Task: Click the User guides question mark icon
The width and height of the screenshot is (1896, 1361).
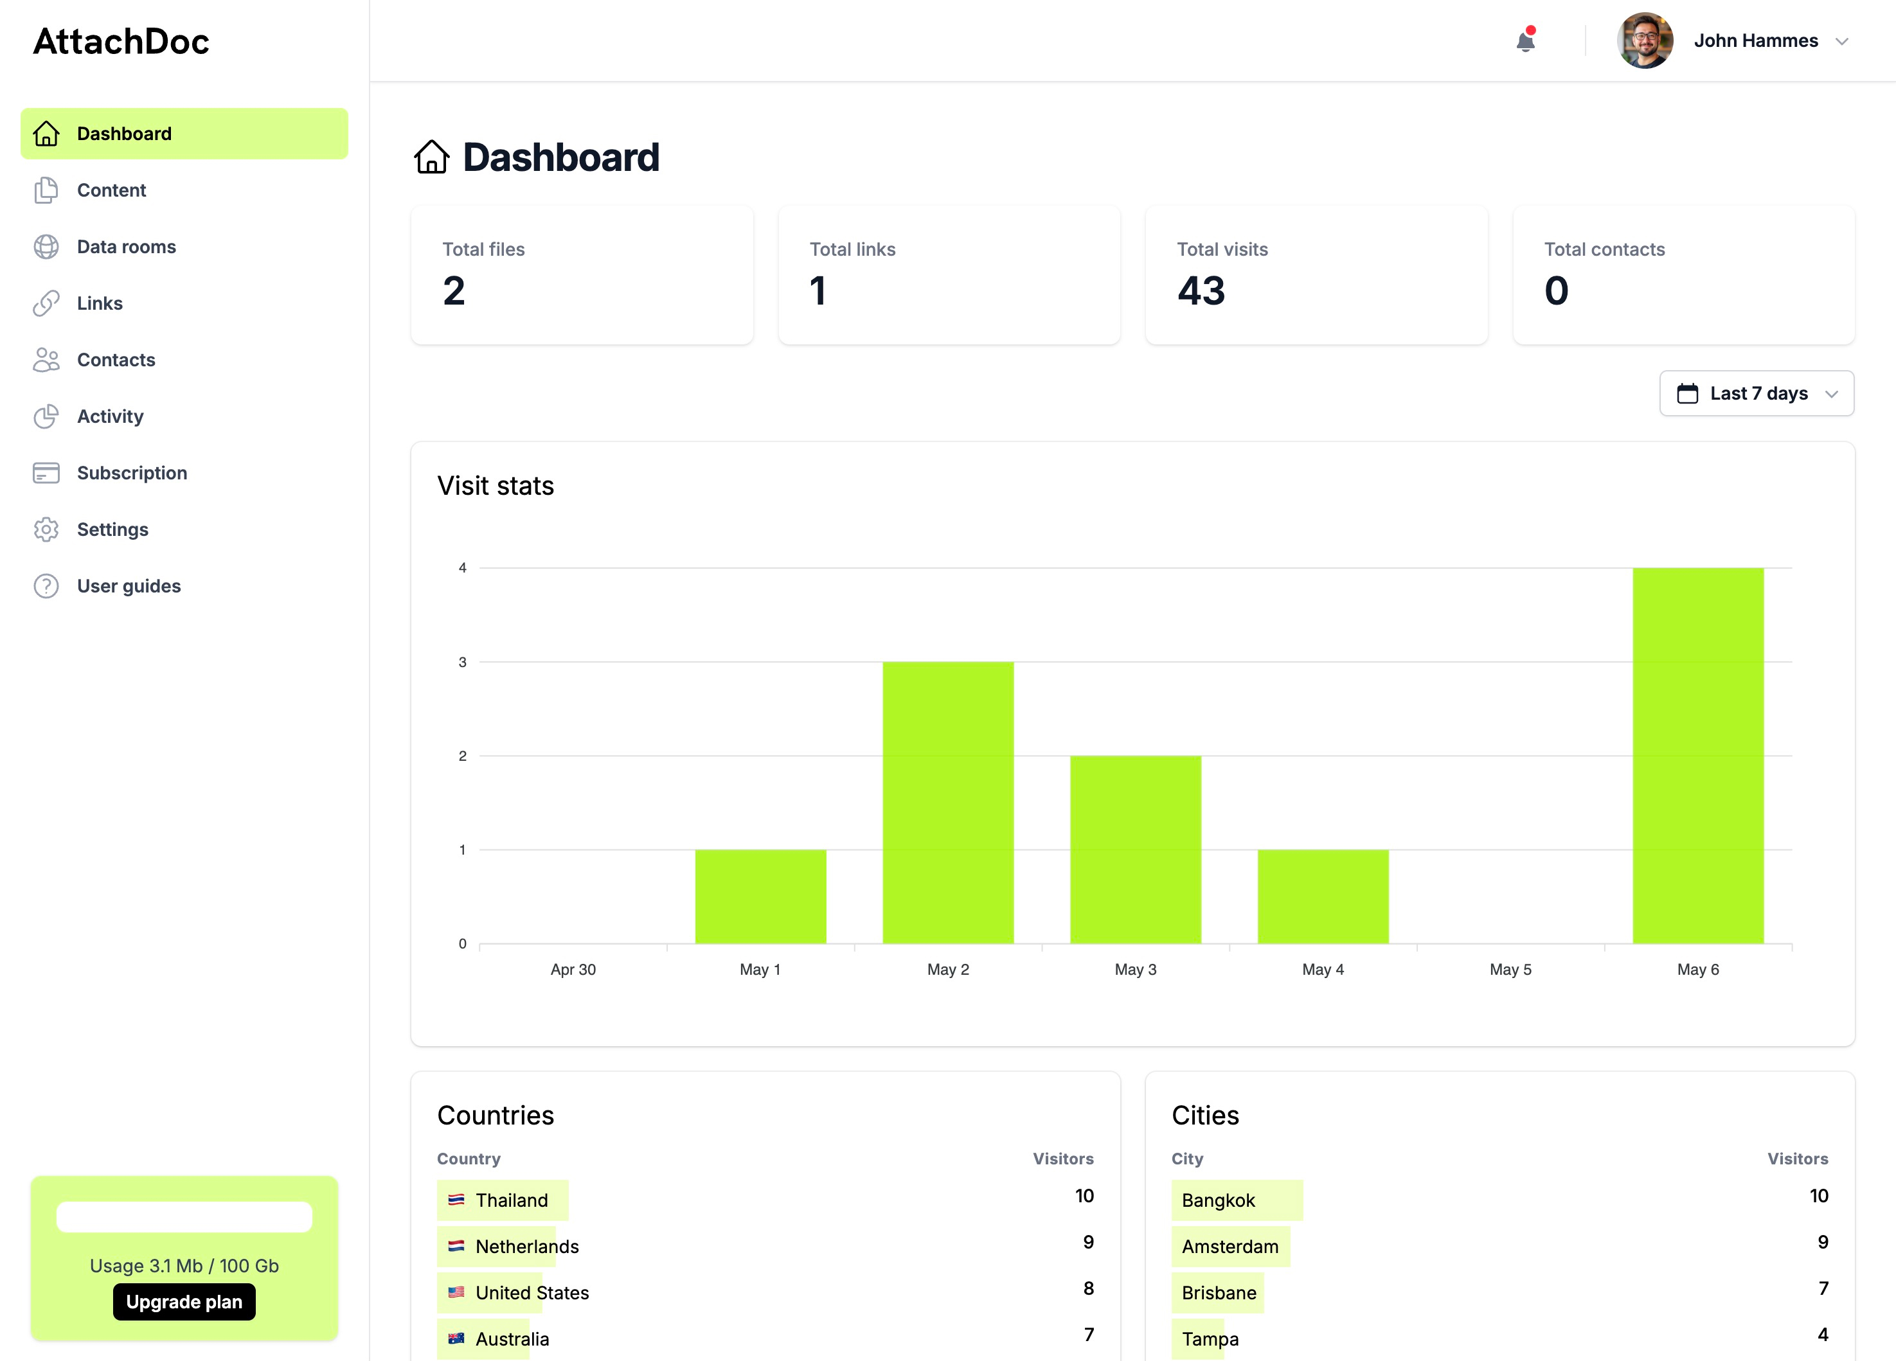Action: tap(46, 586)
